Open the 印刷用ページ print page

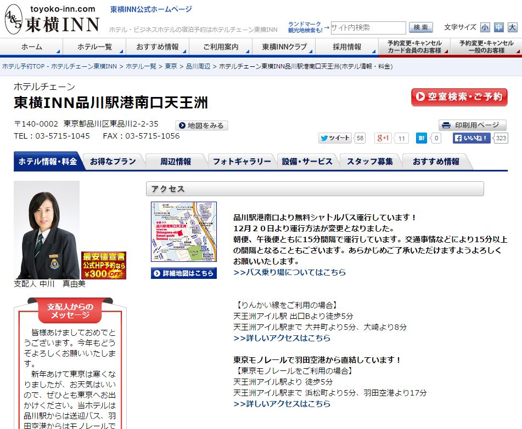pyautogui.click(x=473, y=125)
